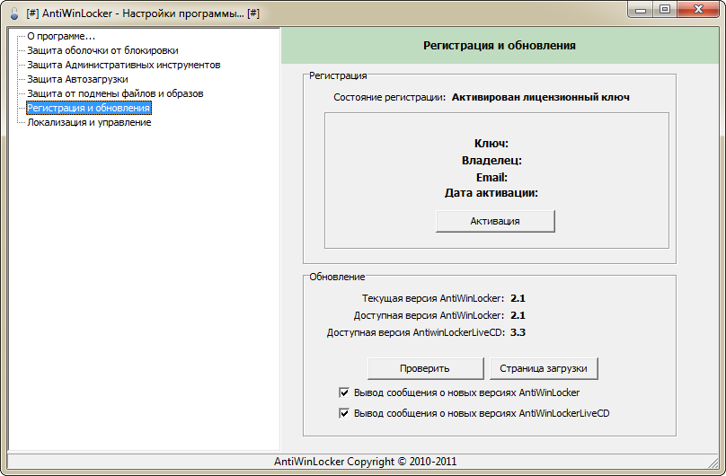Click the 'Email:' label

491,177
